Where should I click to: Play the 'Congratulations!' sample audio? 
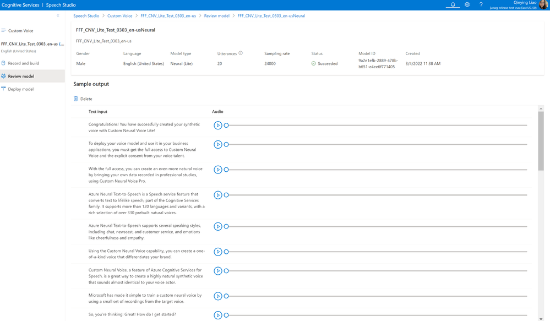(x=218, y=125)
